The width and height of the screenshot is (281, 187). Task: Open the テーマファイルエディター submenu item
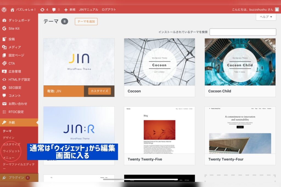pos(19,166)
